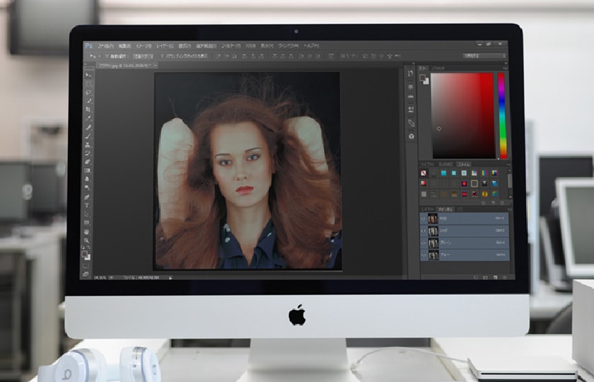Toggle Quick Mask mode in toolbox

tap(86, 266)
